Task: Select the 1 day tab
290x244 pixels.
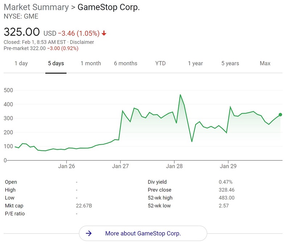Action: click(x=21, y=63)
